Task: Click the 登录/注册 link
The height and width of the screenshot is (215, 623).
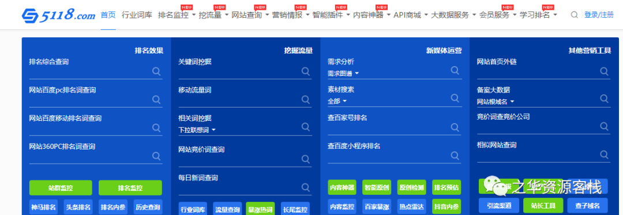Action: 599,15
